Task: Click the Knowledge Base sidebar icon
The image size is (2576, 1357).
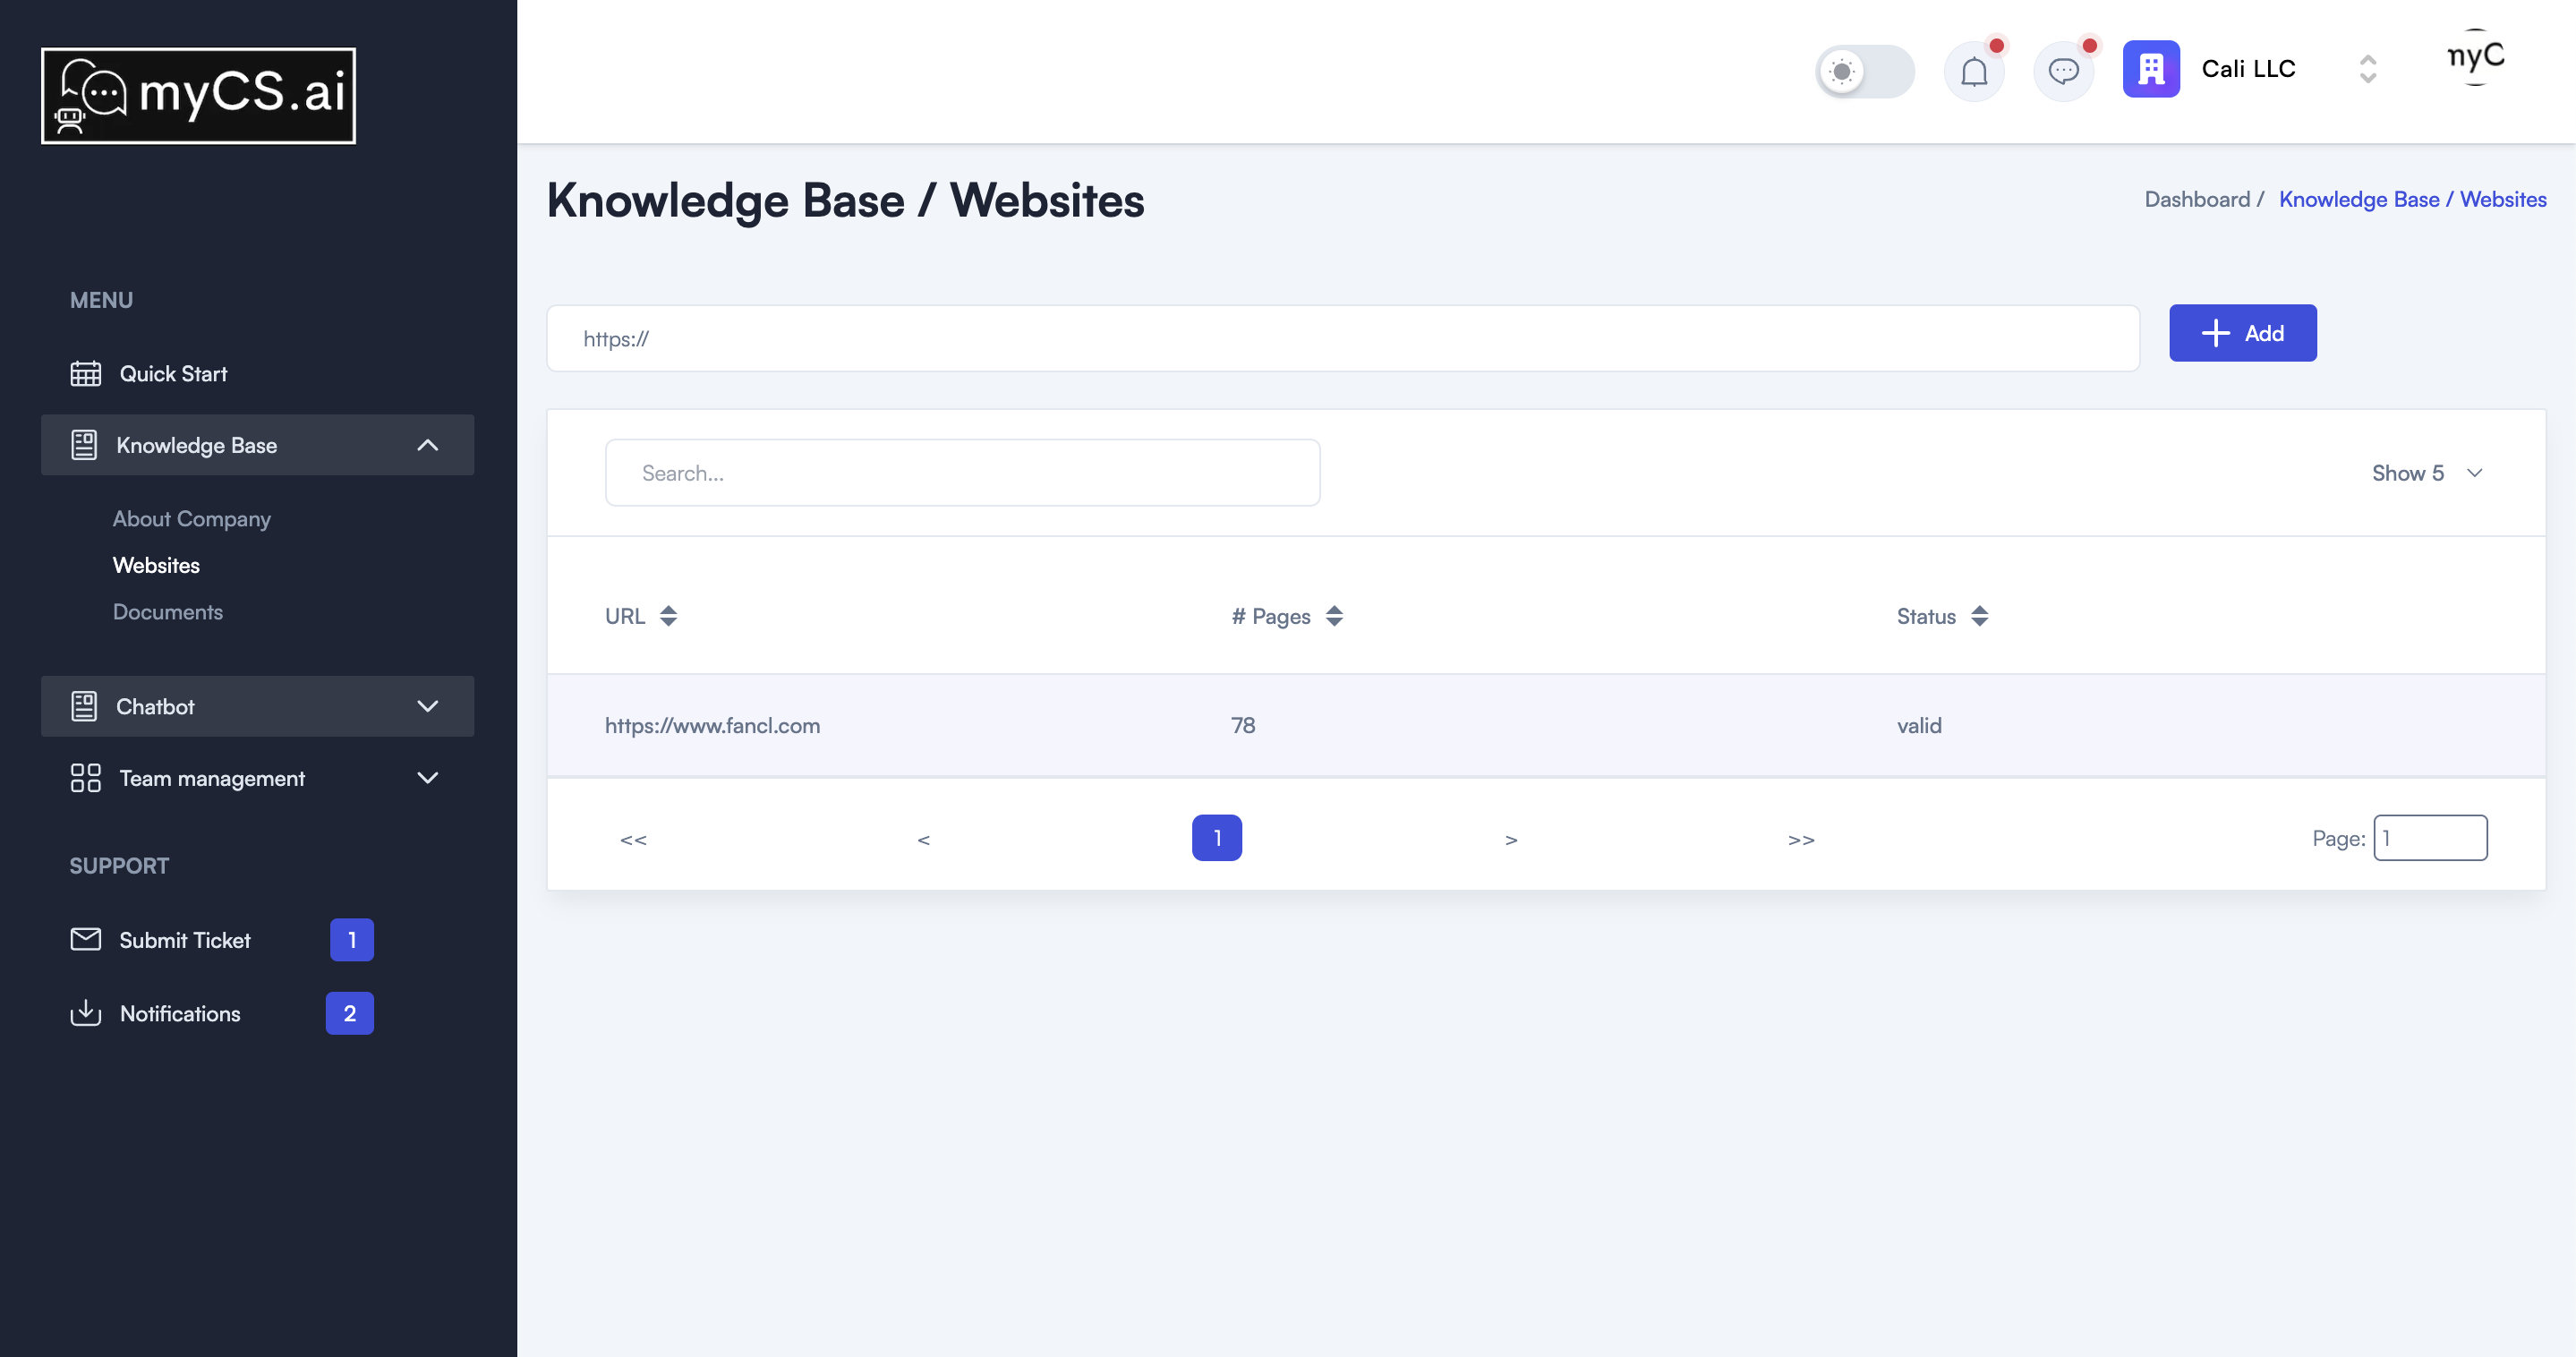Action: (x=86, y=445)
